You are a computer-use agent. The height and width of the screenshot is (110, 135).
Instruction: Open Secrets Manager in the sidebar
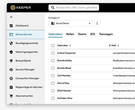(x=26, y=69)
